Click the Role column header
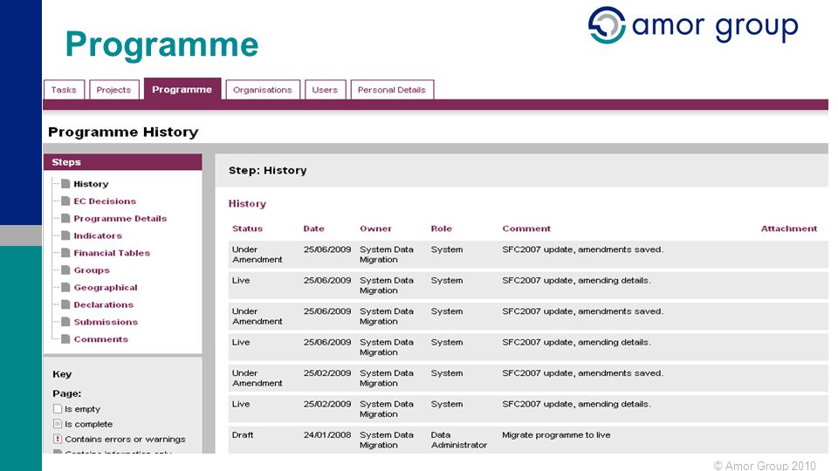838x471 pixels. 442,229
